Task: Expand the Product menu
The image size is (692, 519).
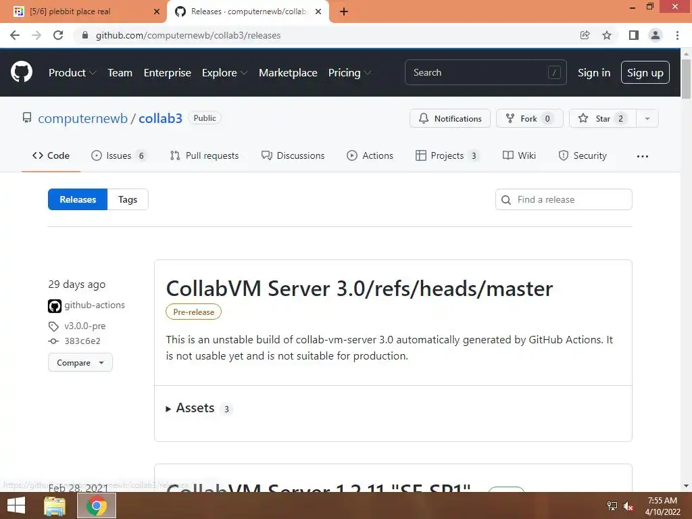Action: click(x=72, y=73)
